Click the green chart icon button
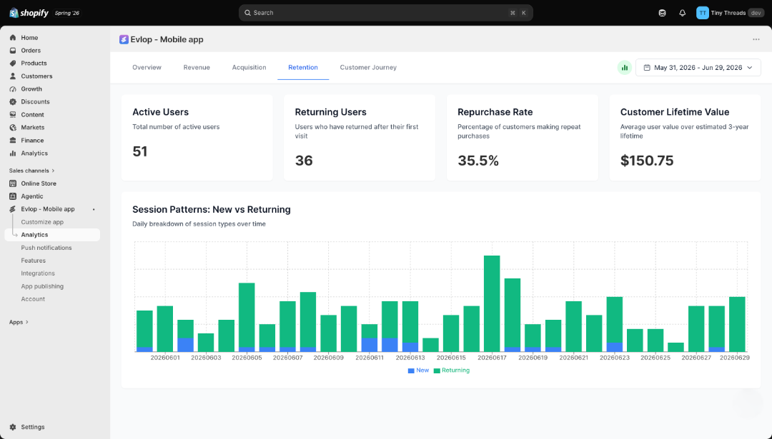This screenshot has height=439, width=772. [x=624, y=68]
